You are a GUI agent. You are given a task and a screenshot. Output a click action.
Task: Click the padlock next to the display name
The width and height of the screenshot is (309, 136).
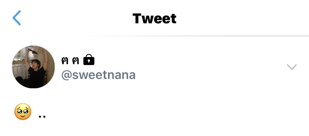point(88,60)
